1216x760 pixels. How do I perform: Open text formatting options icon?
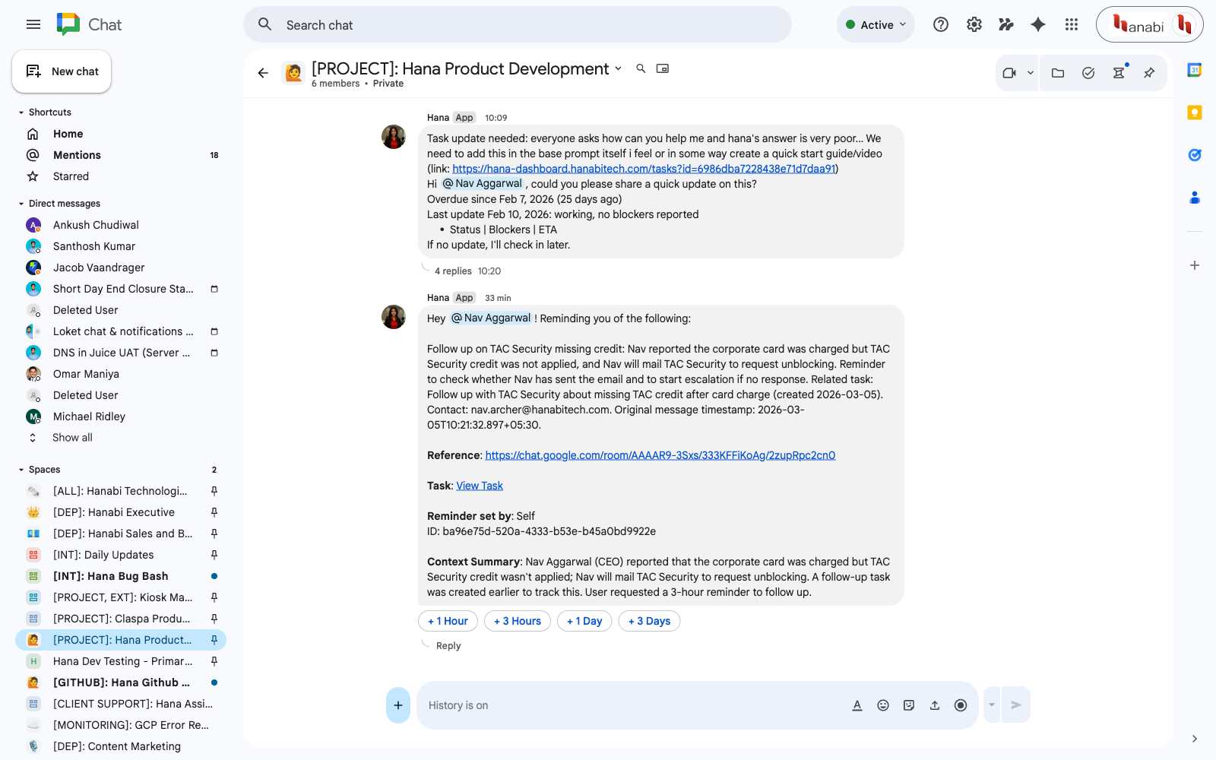pos(857,705)
